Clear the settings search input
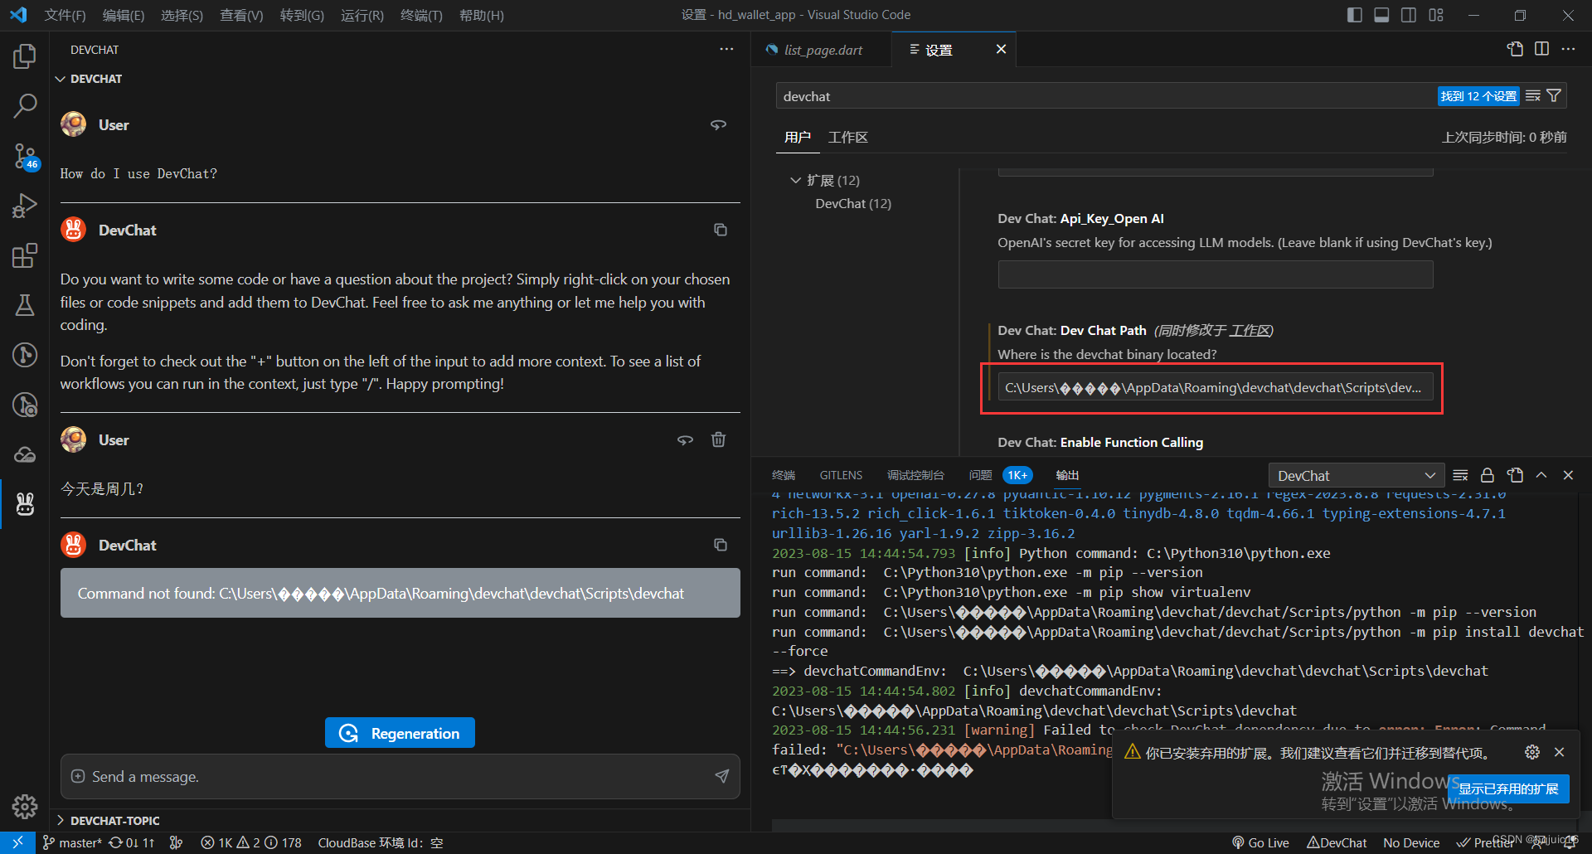This screenshot has width=1592, height=854. 1533,96
